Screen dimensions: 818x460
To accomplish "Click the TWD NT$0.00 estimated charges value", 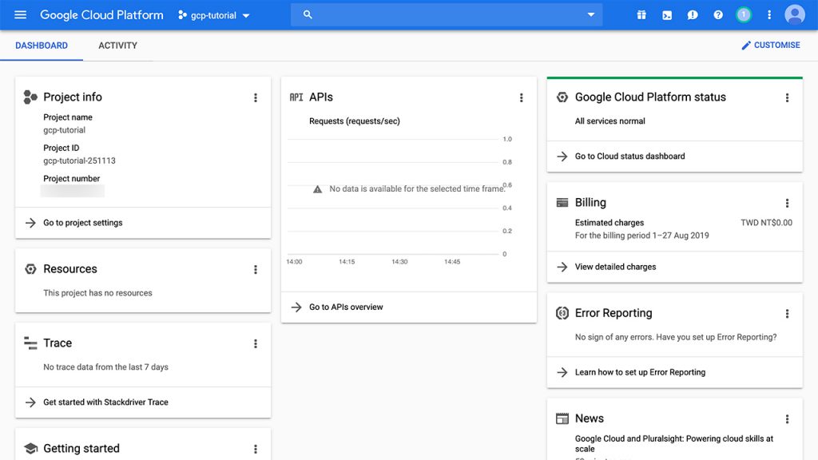I will (x=766, y=223).
